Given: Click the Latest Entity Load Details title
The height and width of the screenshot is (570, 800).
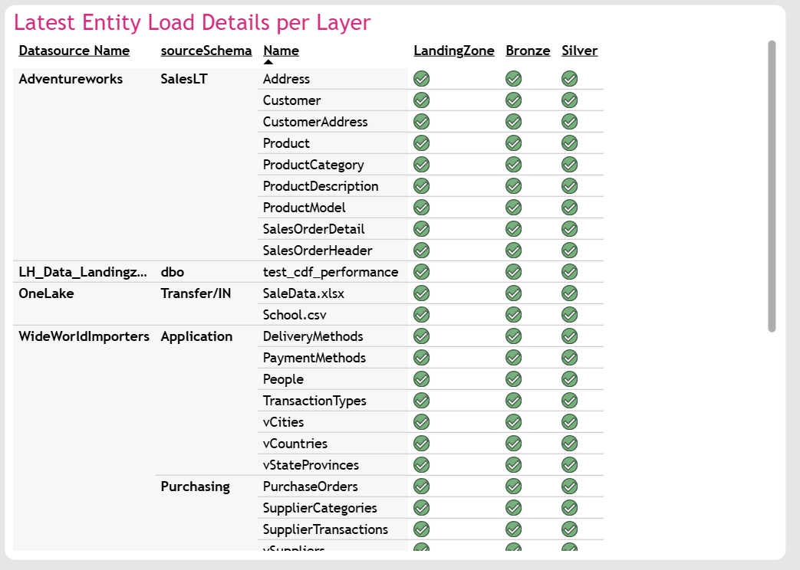Looking at the screenshot, I should pos(192,22).
